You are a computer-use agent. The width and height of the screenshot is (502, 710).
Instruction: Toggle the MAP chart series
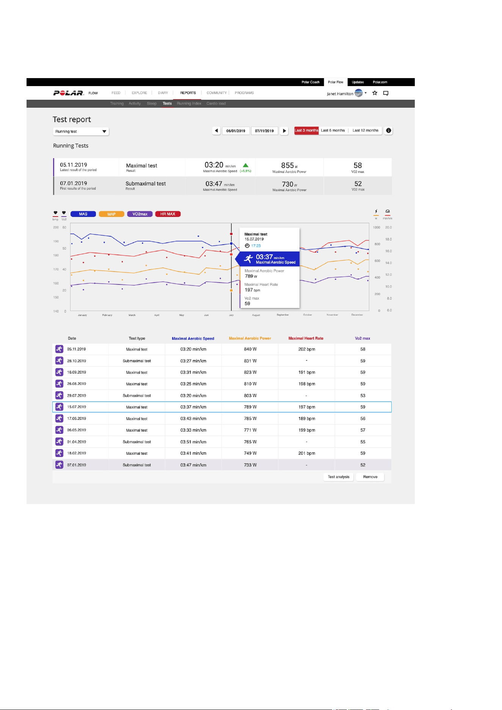[x=111, y=214]
